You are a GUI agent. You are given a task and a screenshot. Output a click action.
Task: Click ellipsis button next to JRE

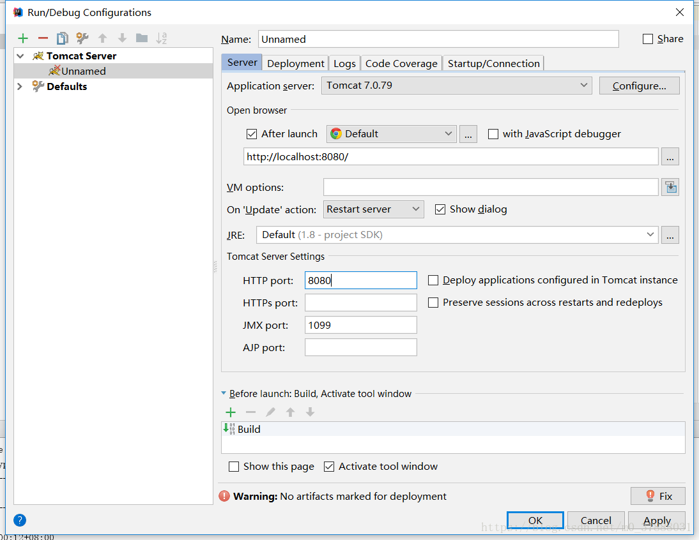point(670,235)
